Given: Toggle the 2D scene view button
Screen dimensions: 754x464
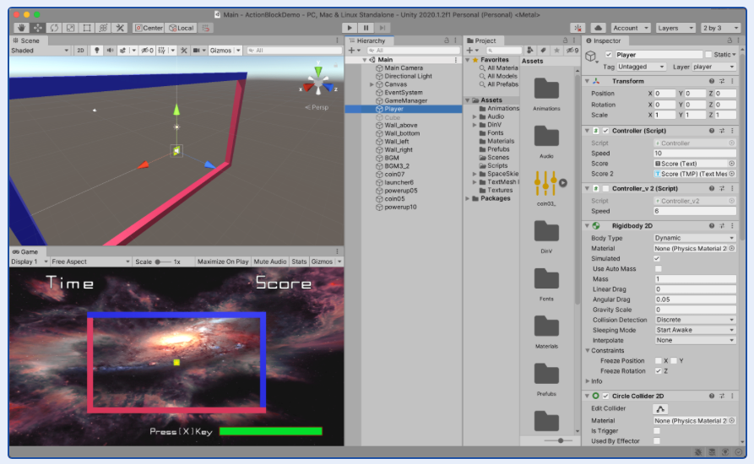Looking at the screenshot, I should click(81, 51).
